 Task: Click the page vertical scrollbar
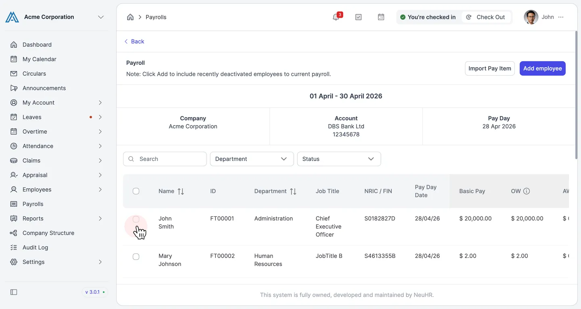click(x=576, y=95)
